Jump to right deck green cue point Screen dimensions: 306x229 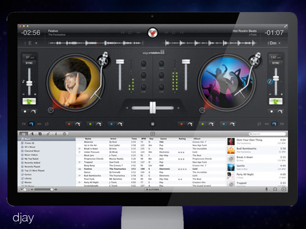click(211, 124)
